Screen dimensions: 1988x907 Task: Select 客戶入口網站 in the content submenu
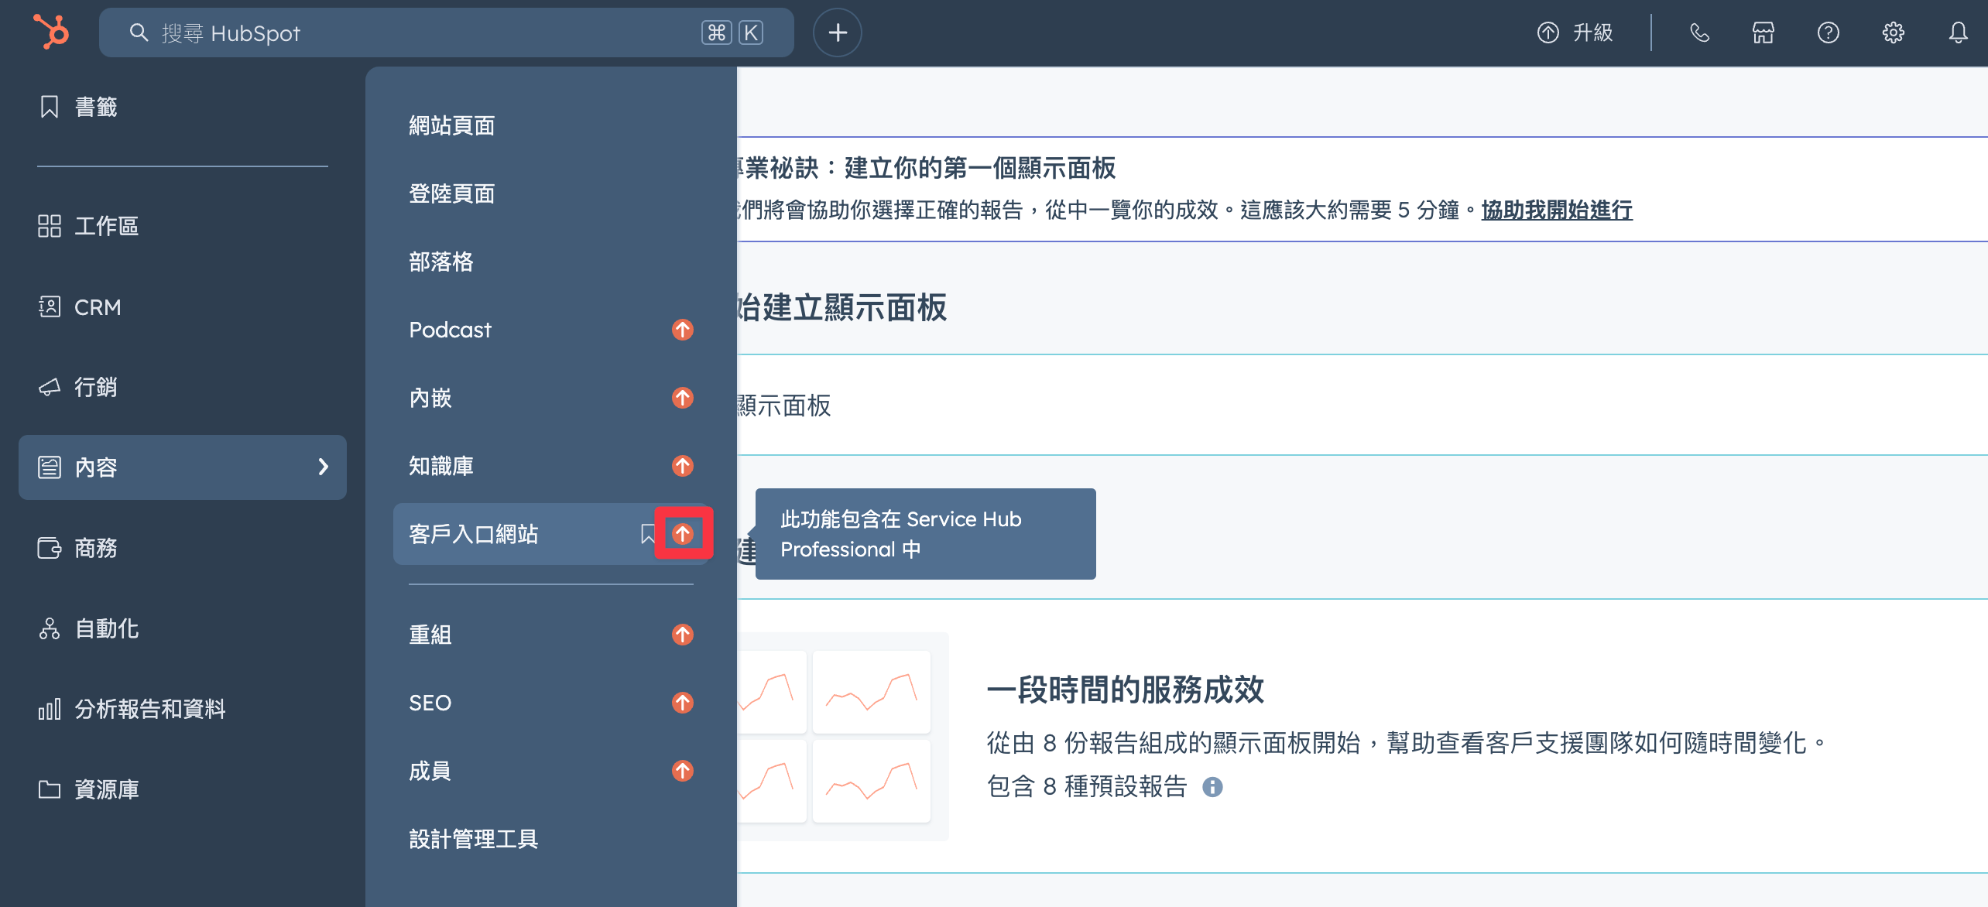(474, 534)
